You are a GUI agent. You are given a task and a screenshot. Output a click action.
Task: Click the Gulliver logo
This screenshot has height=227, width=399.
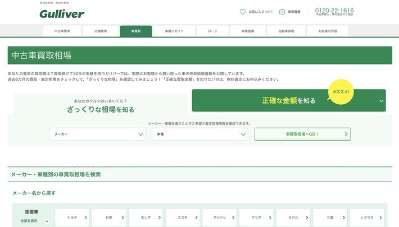tap(62, 13)
